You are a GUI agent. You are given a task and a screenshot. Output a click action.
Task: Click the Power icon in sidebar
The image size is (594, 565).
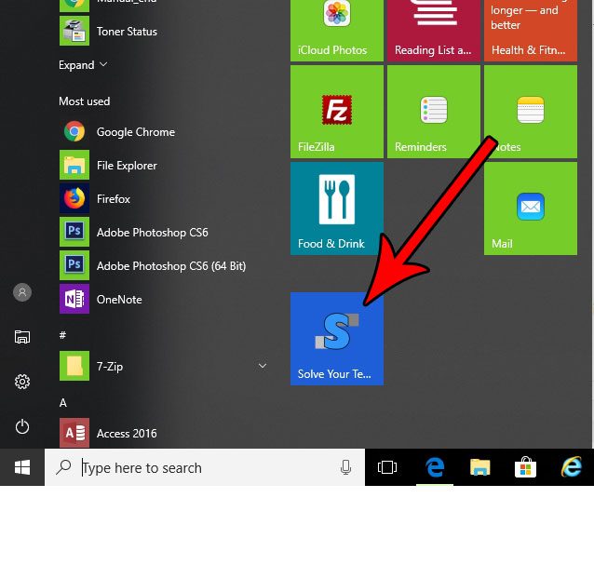[x=22, y=426]
